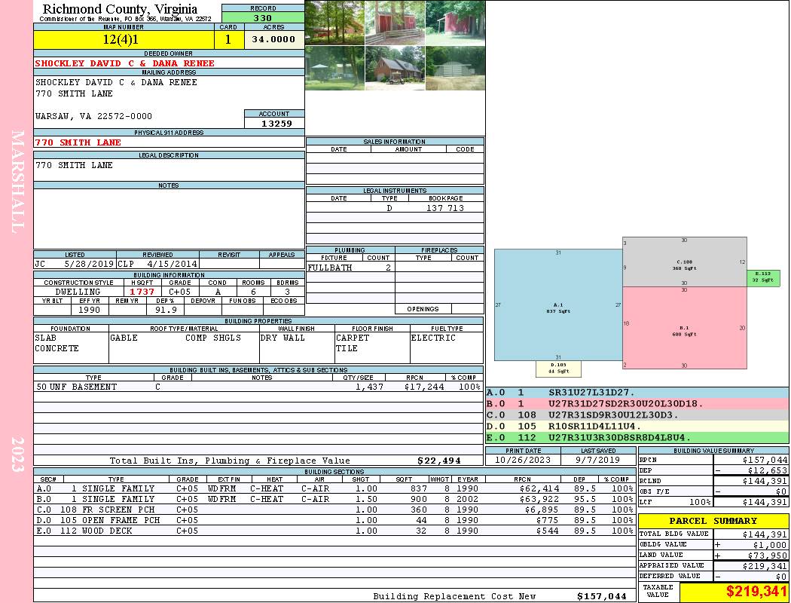
Task: Click APPRAISED VALUE amount $219,341
Action: pyautogui.click(x=765, y=566)
